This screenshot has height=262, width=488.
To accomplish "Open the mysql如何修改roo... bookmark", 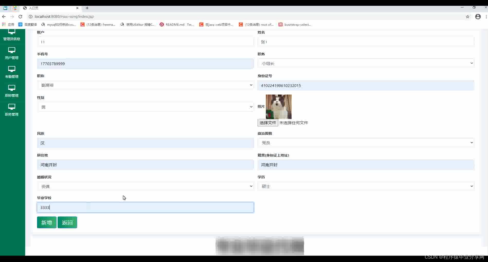I will (59, 24).
